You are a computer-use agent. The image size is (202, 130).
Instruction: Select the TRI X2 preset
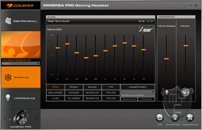point(111,93)
